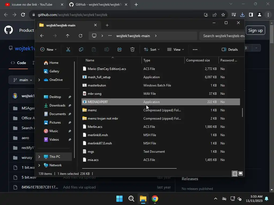Click Sign up on GitHub

(x=256, y=30)
